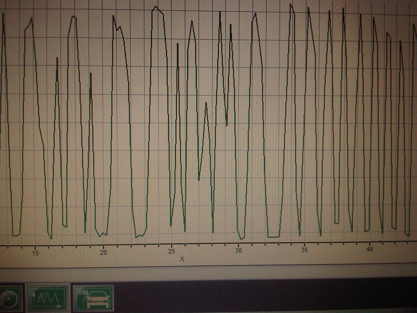
Task: Click the axis label '30'
Action: (239, 251)
